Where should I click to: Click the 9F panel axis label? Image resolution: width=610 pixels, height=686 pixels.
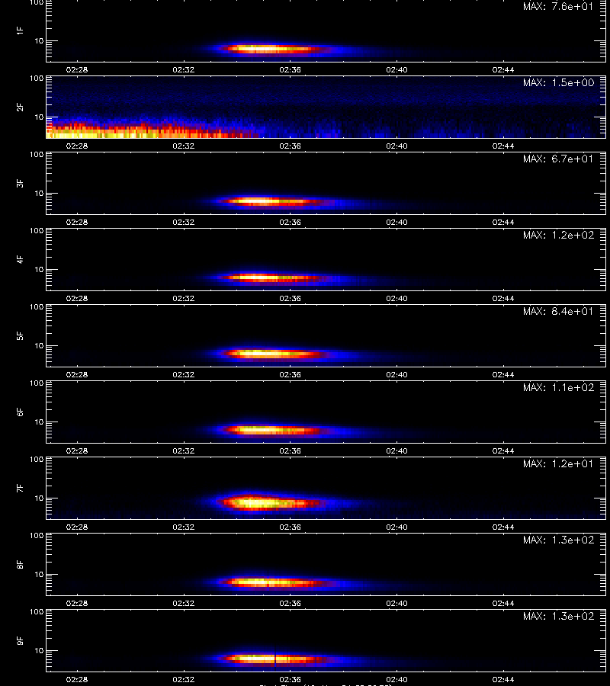point(19,640)
